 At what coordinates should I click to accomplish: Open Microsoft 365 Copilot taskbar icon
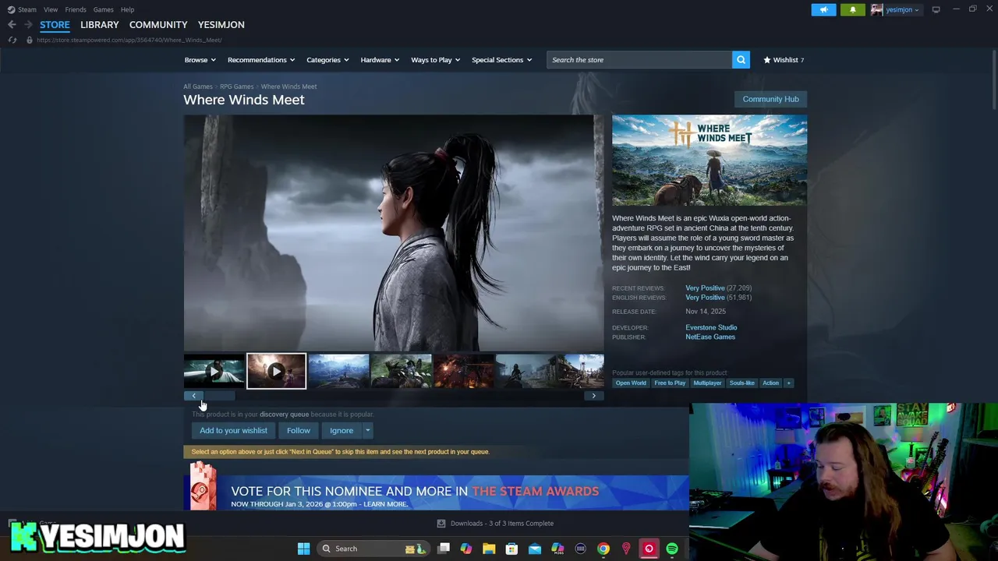557,549
